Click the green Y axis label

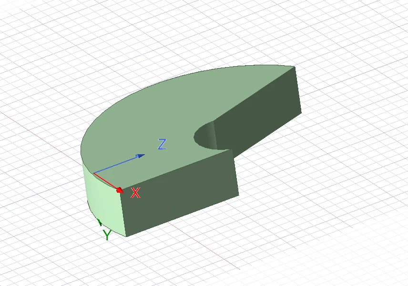pyautogui.click(x=107, y=235)
